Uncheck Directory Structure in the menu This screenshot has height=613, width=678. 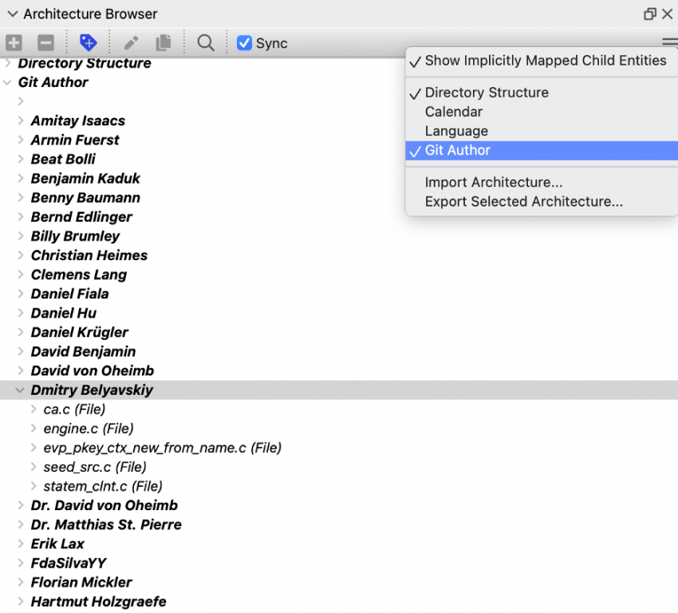tap(487, 93)
